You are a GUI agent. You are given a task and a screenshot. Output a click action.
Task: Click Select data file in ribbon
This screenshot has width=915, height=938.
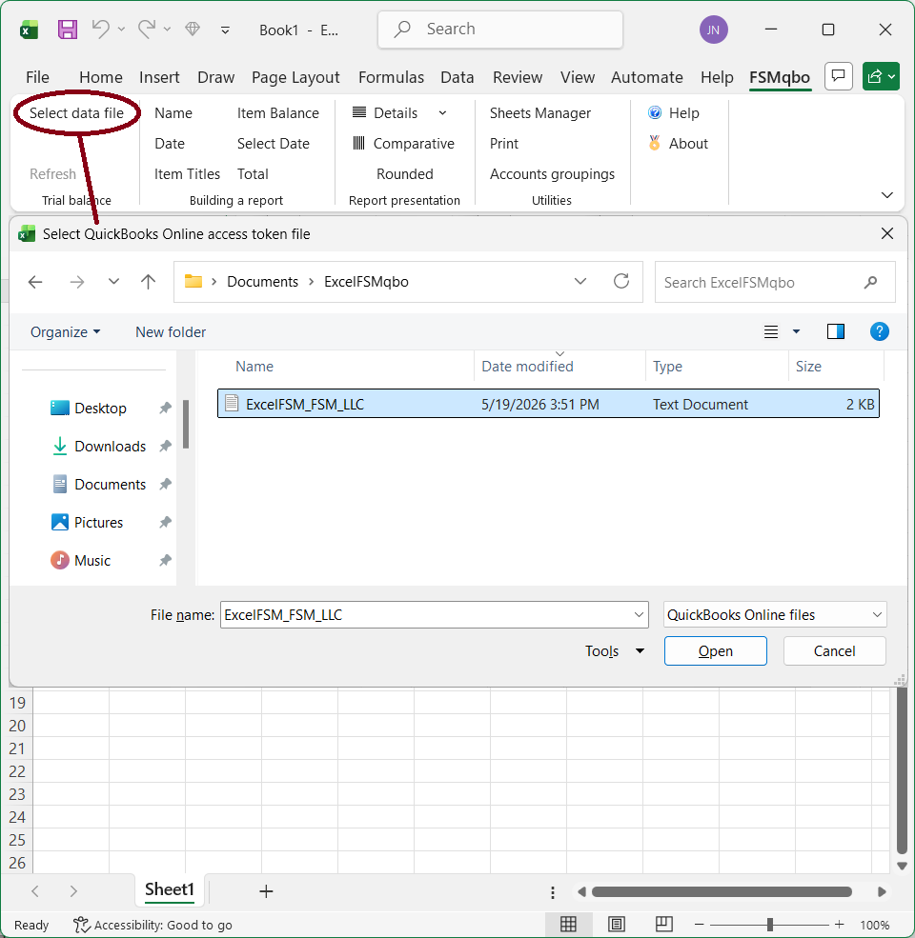(x=76, y=113)
